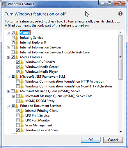The image size is (128, 148).
Task: Click the folder icon beside Print and Document Services
Action: tap(17, 106)
